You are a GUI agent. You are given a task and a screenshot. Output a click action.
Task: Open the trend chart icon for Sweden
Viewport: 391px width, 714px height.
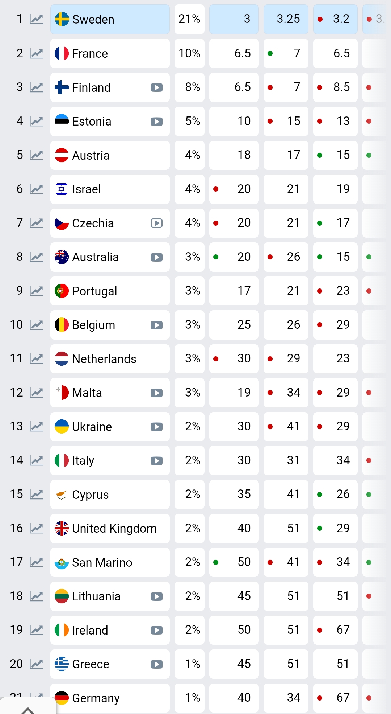[36, 19]
